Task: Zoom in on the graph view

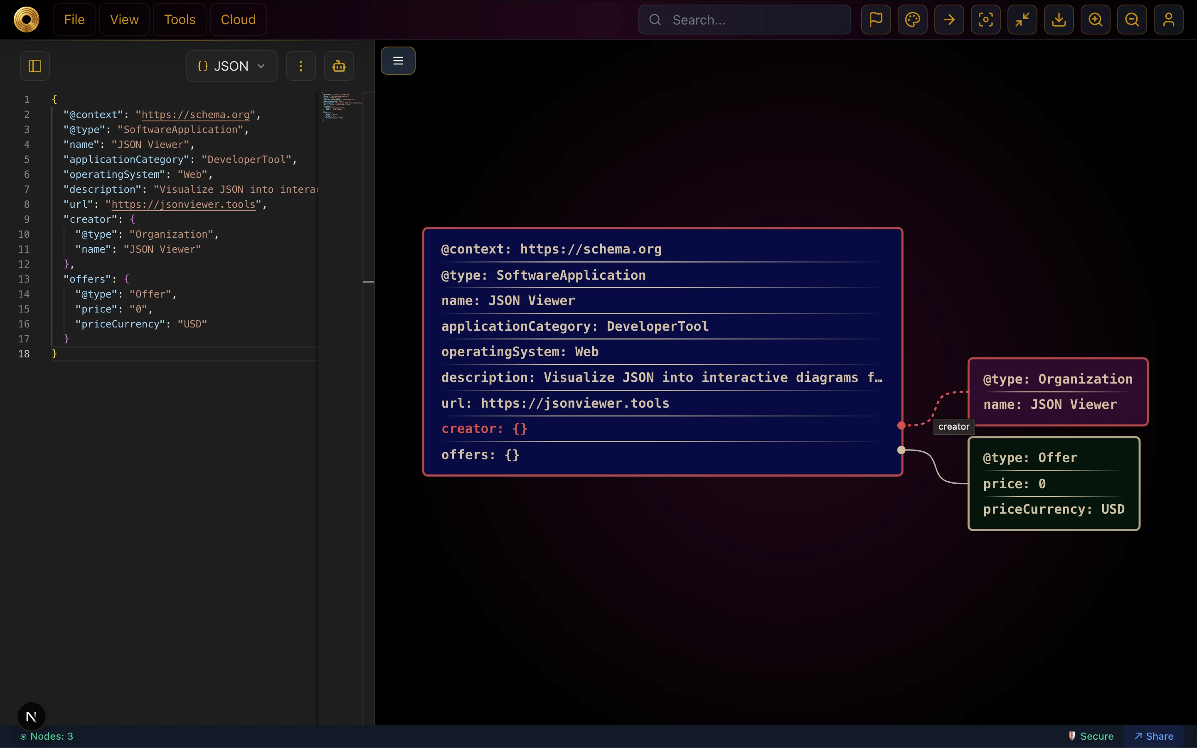Action: click(1095, 20)
